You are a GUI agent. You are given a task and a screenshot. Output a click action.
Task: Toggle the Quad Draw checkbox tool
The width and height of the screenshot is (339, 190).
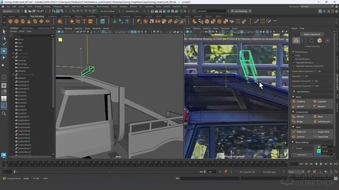pos(323,137)
